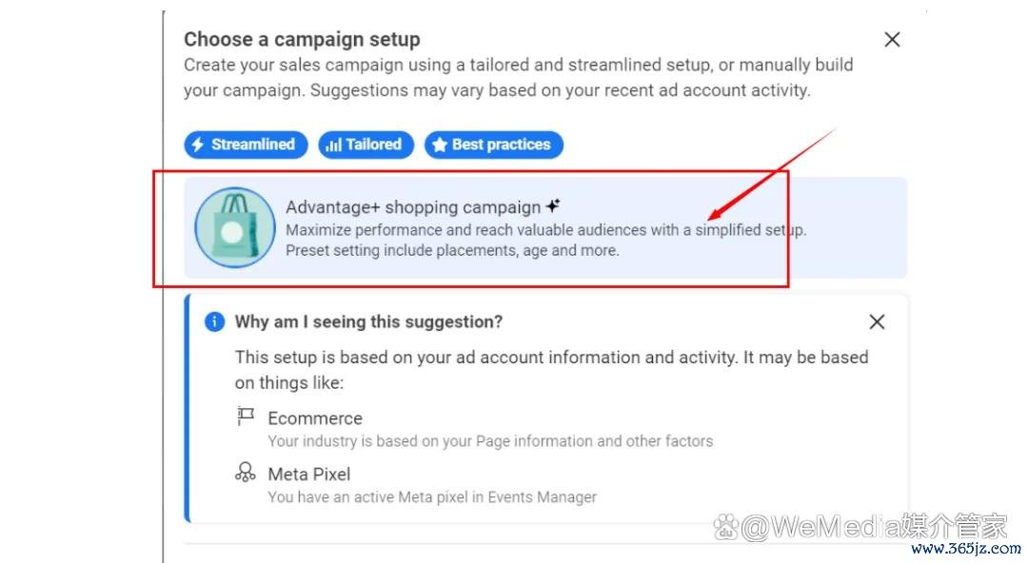Click the shopping bag campaign icon
Image resolution: width=1028 pixels, height=563 pixels.
coord(235,227)
